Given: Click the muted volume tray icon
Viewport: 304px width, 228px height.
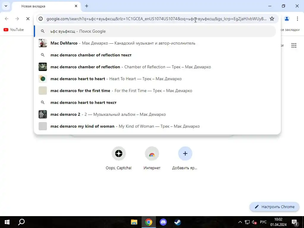Looking at the screenshot, I should tap(254, 222).
